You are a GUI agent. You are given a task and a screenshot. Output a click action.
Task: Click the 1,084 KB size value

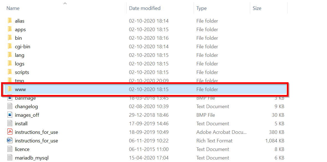[275, 141]
